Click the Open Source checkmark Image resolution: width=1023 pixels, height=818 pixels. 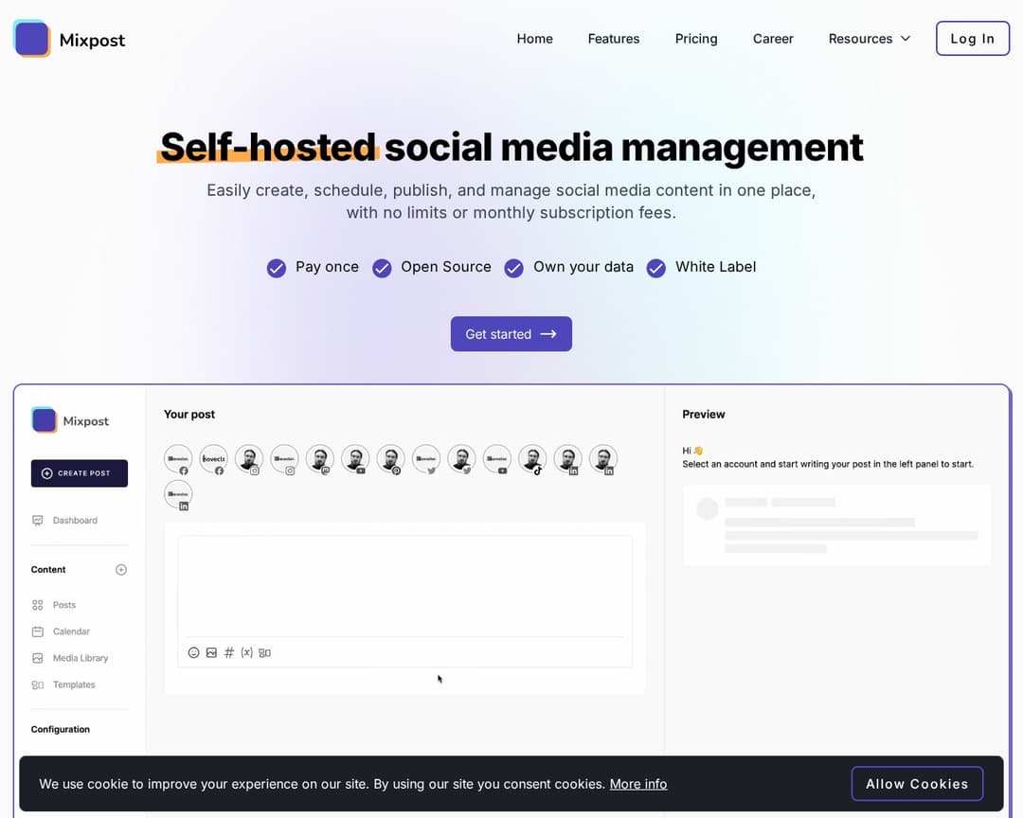382,268
